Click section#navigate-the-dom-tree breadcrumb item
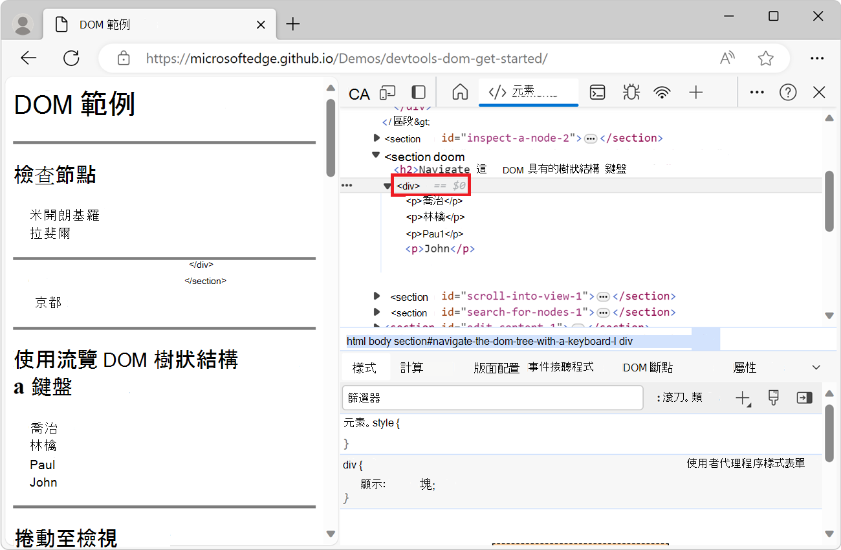 tap(505, 341)
